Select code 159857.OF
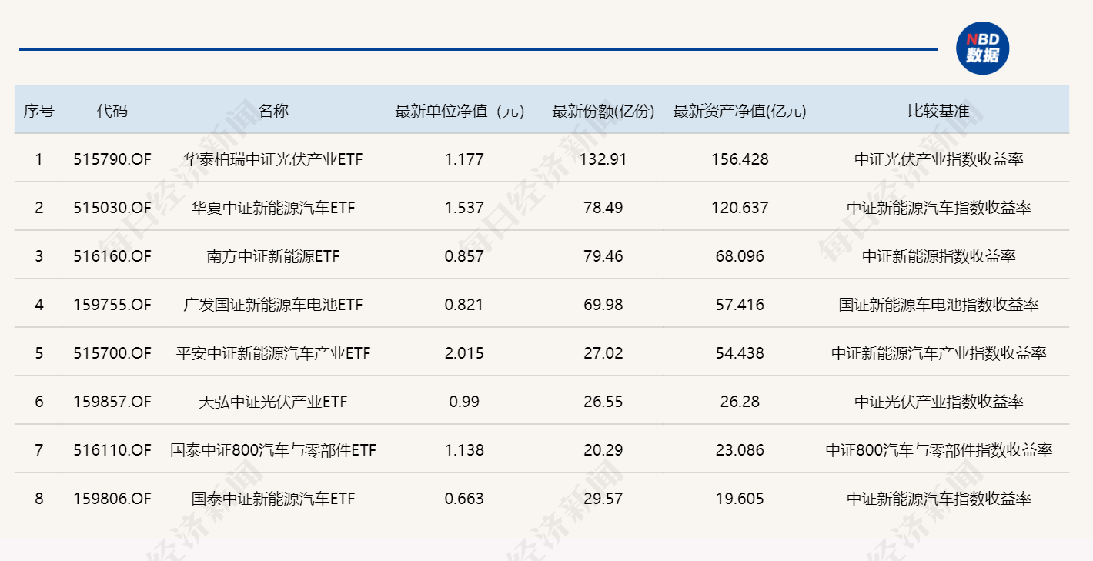Screen dimensions: 1093x561 pyautogui.click(x=112, y=402)
